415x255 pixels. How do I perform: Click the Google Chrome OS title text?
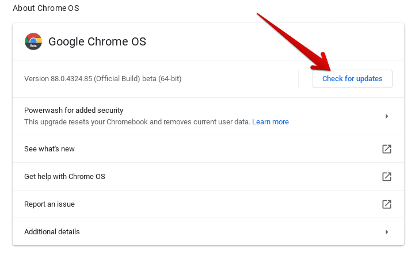point(97,41)
